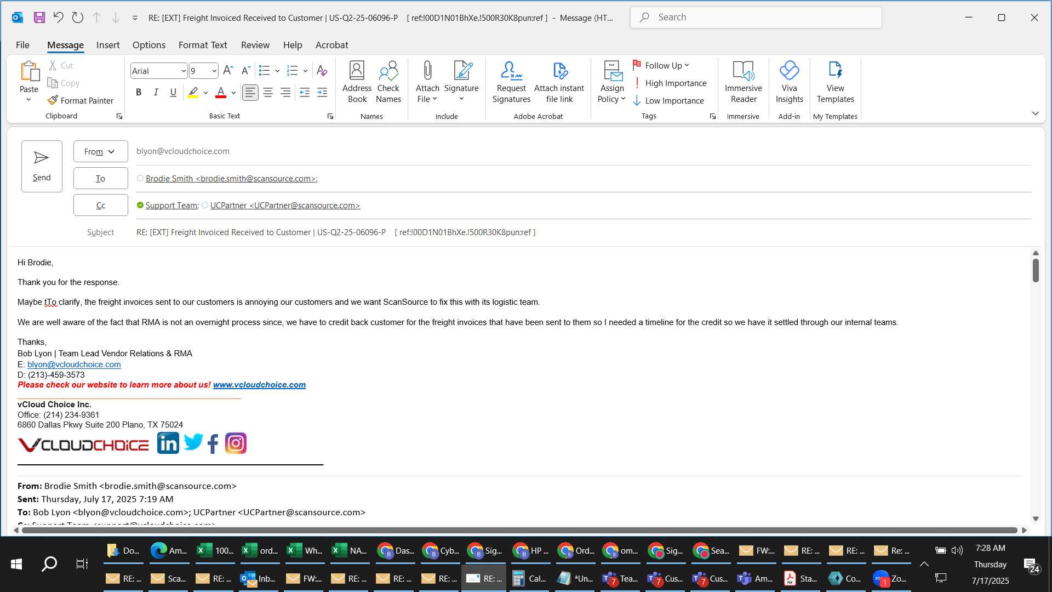Open the From account dropdown
1052x592 pixels.
(x=100, y=151)
